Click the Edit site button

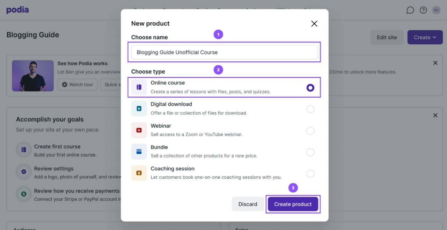point(387,37)
